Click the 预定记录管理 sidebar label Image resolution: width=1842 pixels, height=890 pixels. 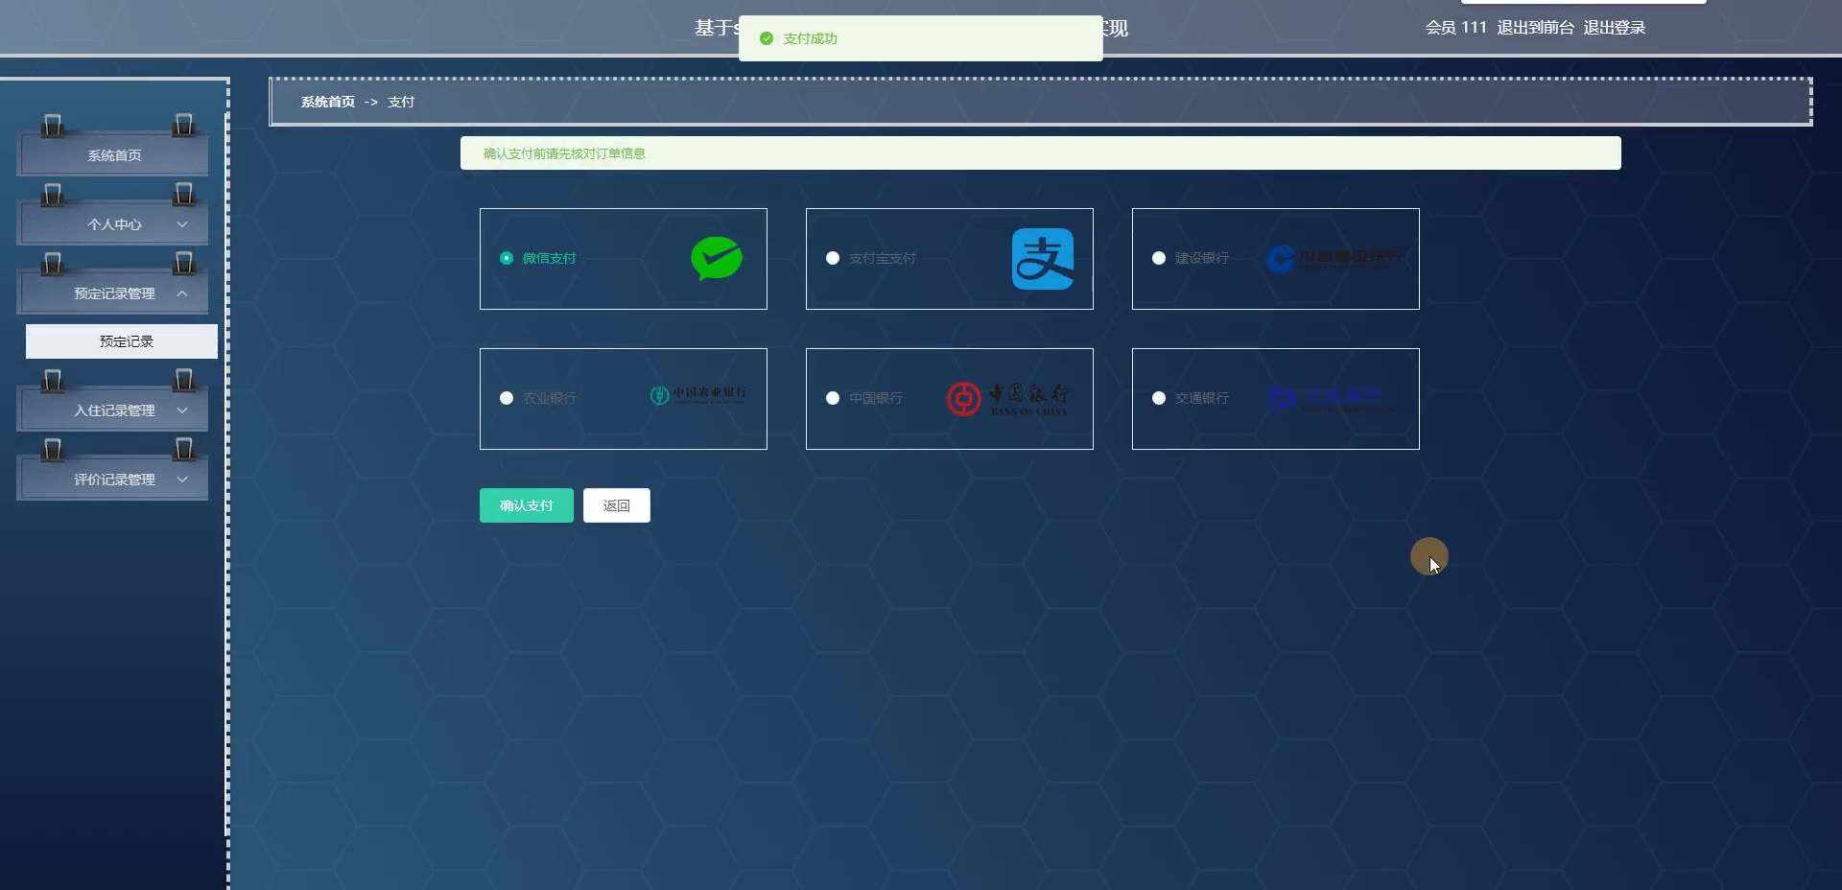[x=114, y=293]
